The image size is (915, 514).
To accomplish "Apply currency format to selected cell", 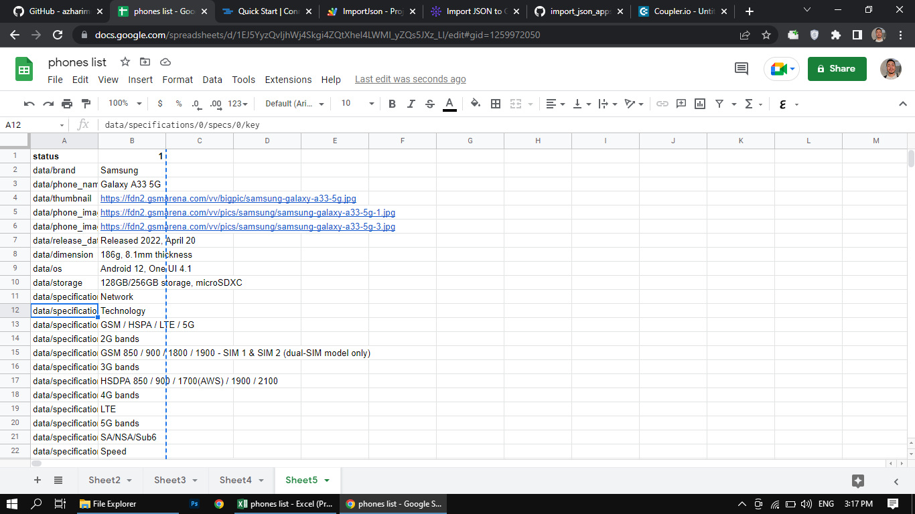I will click(159, 104).
